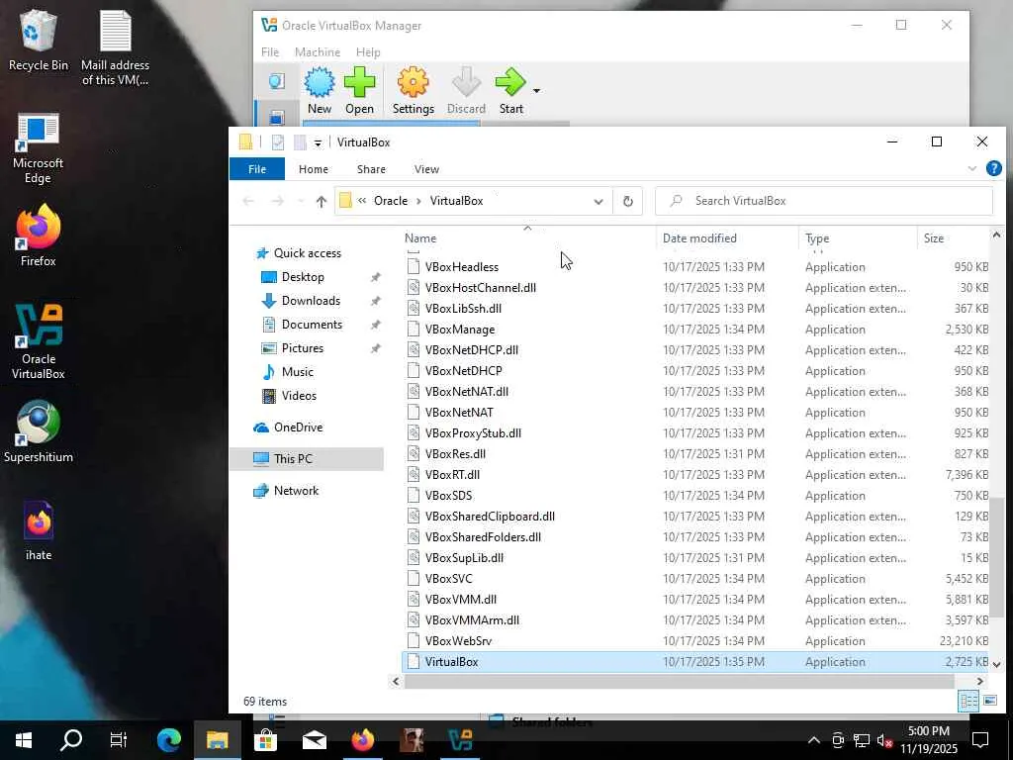Click VirtualBox in the address breadcrumb
Image resolution: width=1013 pixels, height=760 pixels.
tap(457, 201)
